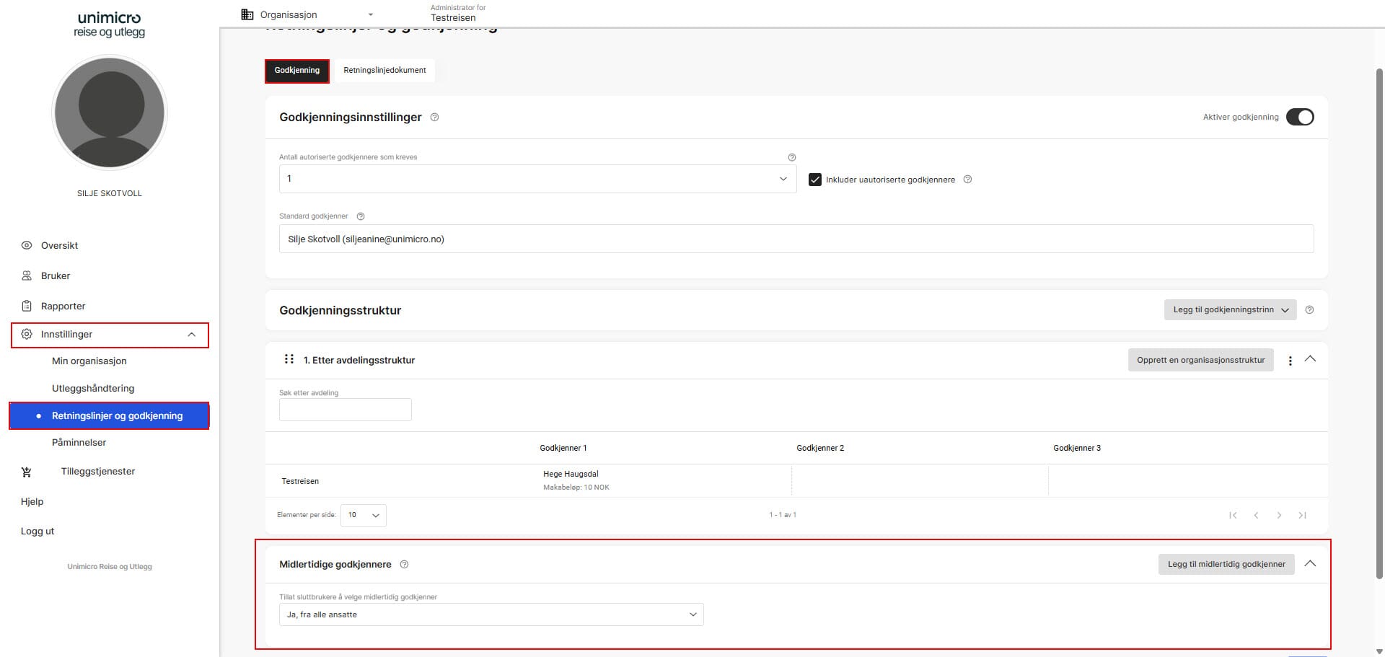Click in the Søk etter avdeling field
This screenshot has width=1385, height=657.
345,410
